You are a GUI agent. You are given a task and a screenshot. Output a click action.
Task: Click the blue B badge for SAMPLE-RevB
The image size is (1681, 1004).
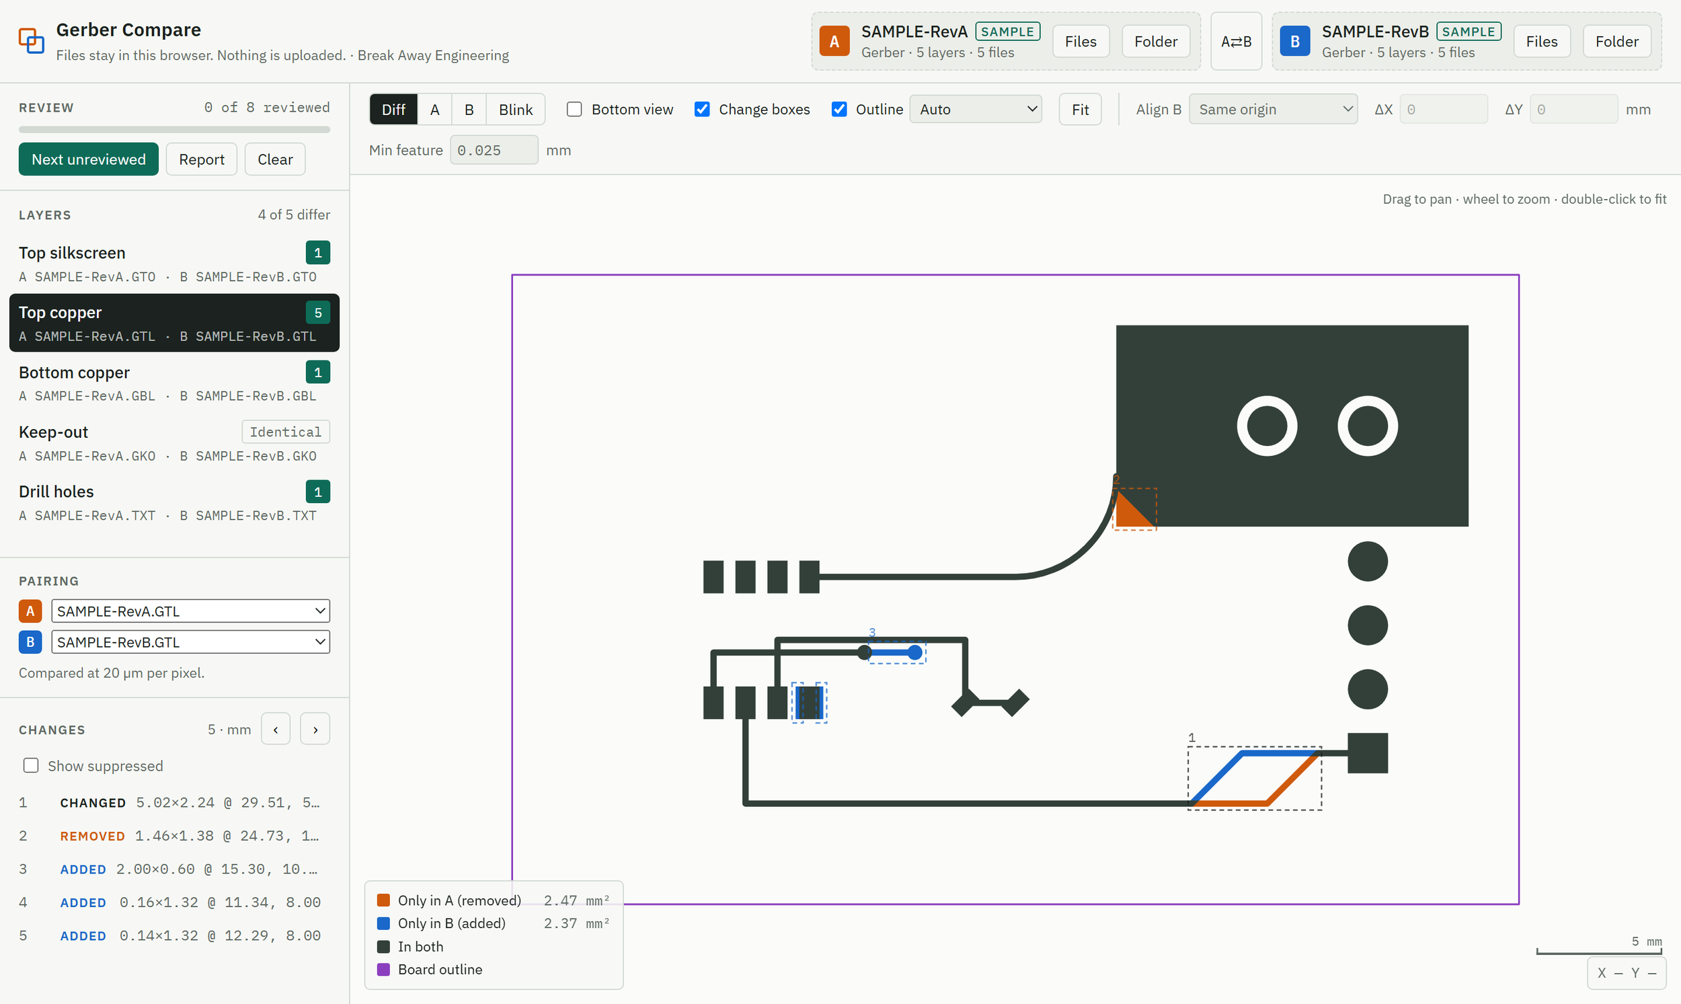point(1295,41)
